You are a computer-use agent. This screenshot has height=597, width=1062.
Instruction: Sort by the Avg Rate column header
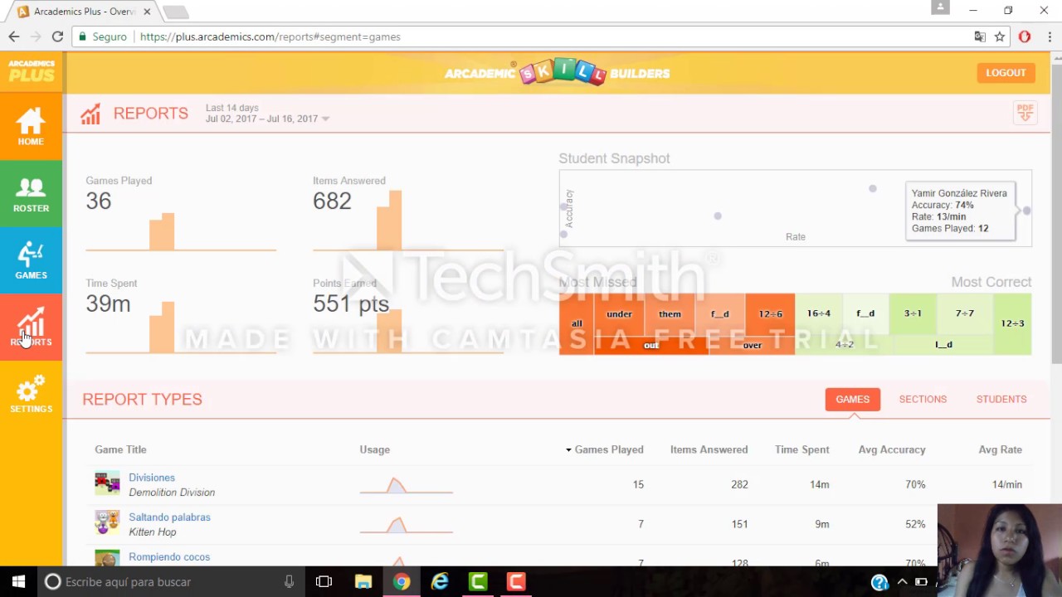[x=1000, y=449]
